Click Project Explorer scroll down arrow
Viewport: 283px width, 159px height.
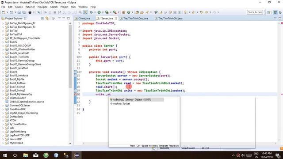[x=70, y=143]
